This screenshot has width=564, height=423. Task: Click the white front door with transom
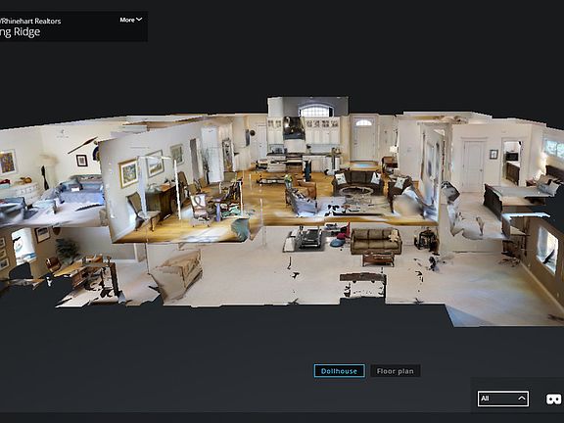point(363,140)
